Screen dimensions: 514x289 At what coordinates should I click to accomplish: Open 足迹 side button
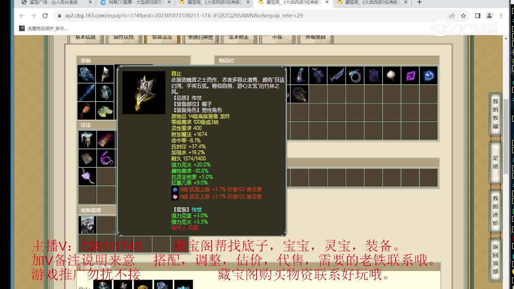tap(496, 162)
